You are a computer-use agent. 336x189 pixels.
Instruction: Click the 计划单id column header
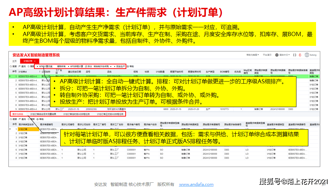tap(22, 72)
